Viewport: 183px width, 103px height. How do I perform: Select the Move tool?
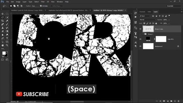(x=3, y=14)
